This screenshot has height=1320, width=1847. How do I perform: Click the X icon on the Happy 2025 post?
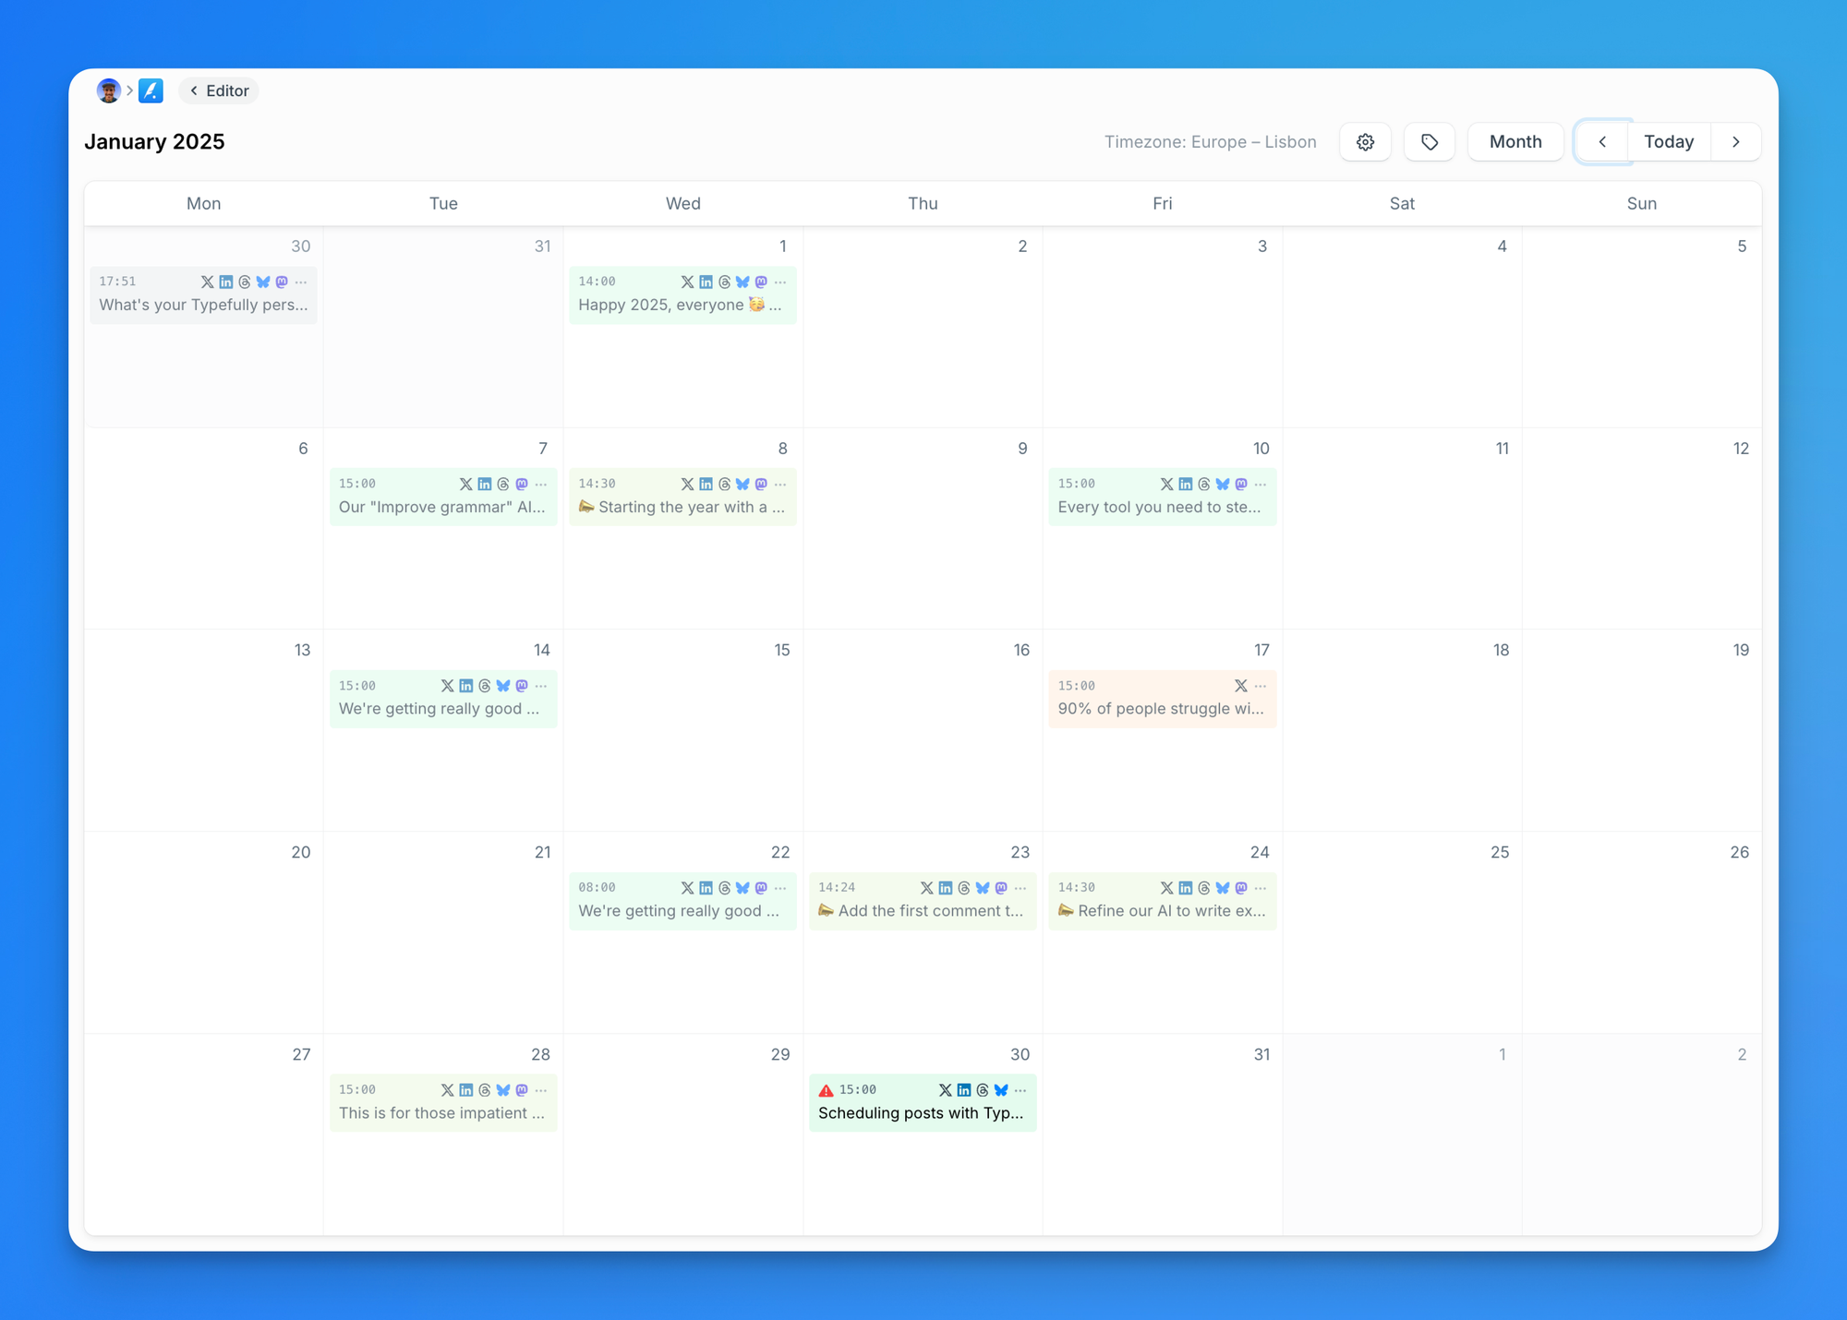click(x=687, y=282)
